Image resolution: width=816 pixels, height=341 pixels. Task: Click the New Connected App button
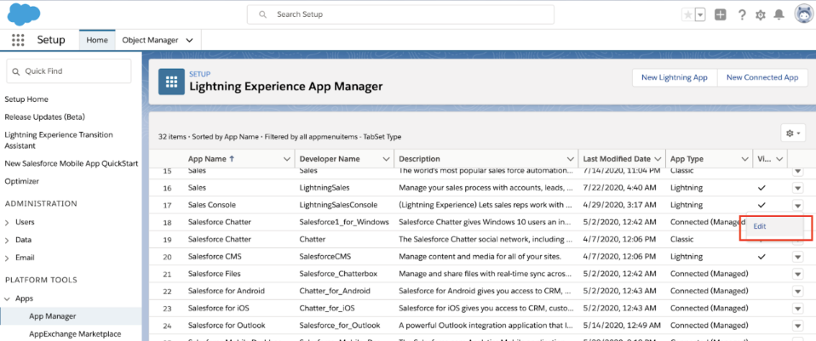(x=761, y=77)
